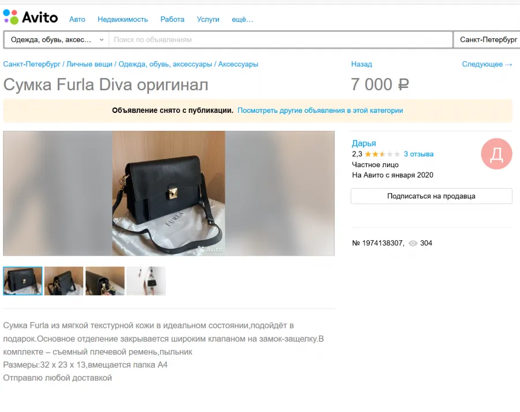
Task: Open the Услуги section
Action: 208,20
